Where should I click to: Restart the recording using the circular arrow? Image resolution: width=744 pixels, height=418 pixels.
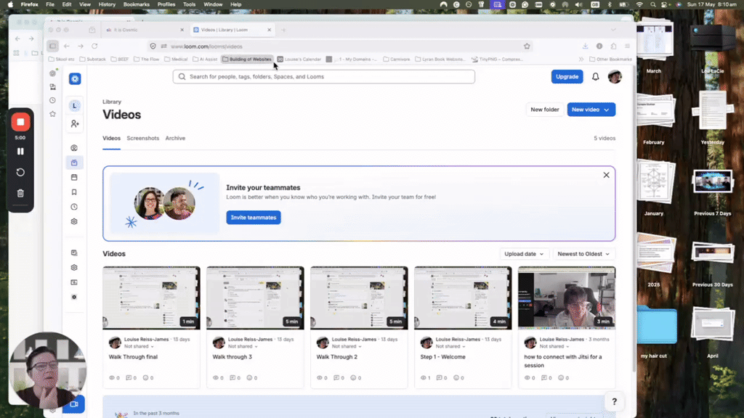click(20, 173)
